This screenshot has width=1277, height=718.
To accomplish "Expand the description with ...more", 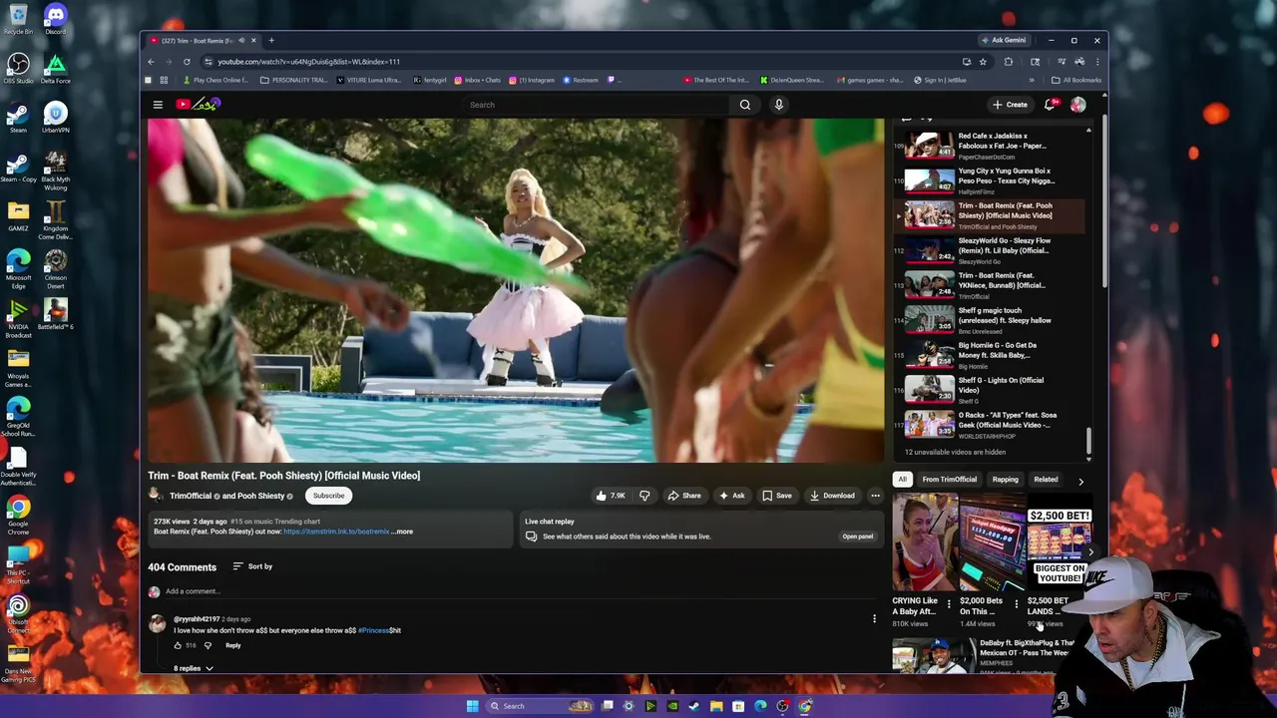I will click(x=402, y=532).
